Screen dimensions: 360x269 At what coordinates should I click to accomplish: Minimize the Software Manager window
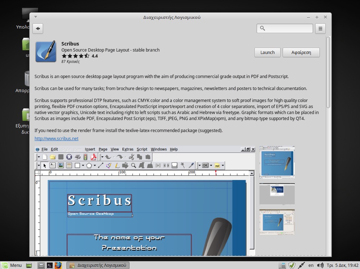[x=309, y=17]
